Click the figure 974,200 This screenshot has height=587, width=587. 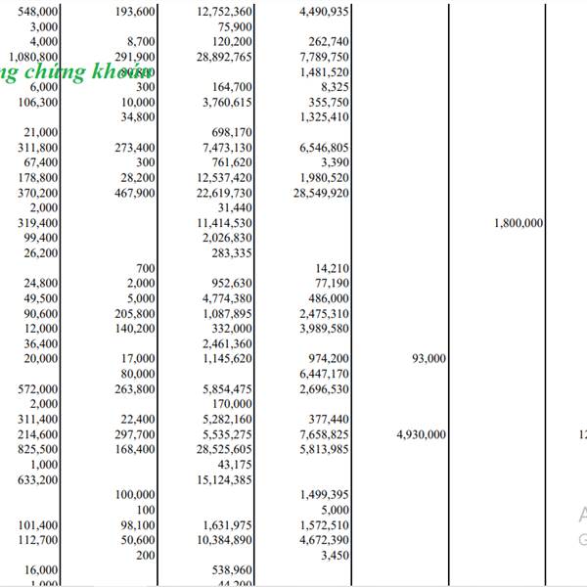(x=329, y=359)
